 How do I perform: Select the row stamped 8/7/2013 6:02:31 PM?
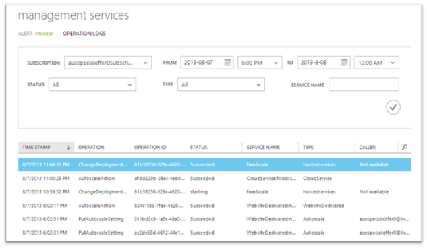[215, 232]
